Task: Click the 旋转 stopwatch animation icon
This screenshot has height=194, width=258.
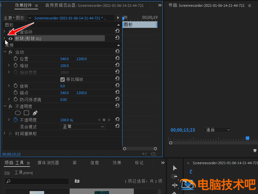Action: 16,86
